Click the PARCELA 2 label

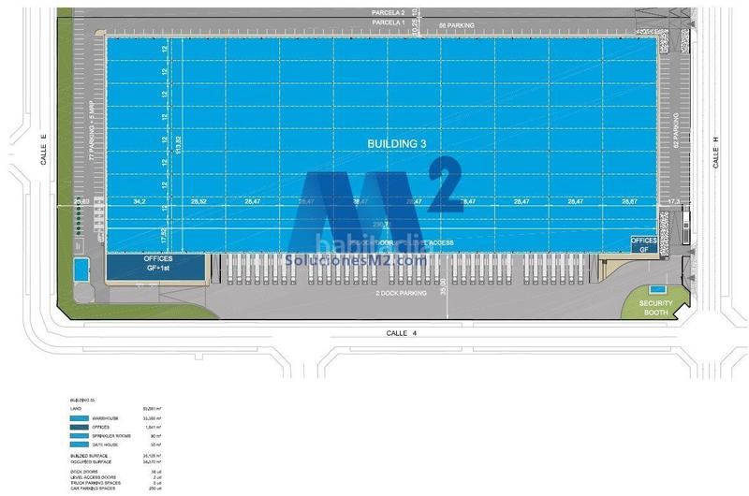pos(389,12)
